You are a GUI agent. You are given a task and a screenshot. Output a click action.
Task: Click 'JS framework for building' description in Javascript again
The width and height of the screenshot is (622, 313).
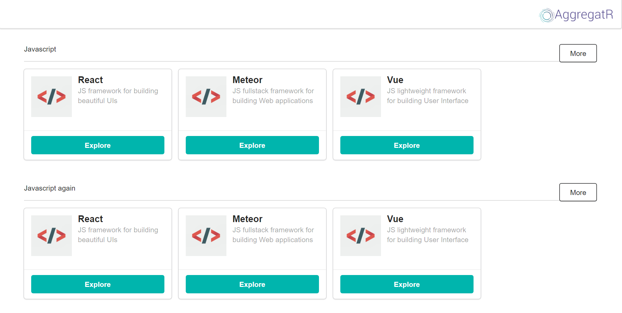click(118, 235)
